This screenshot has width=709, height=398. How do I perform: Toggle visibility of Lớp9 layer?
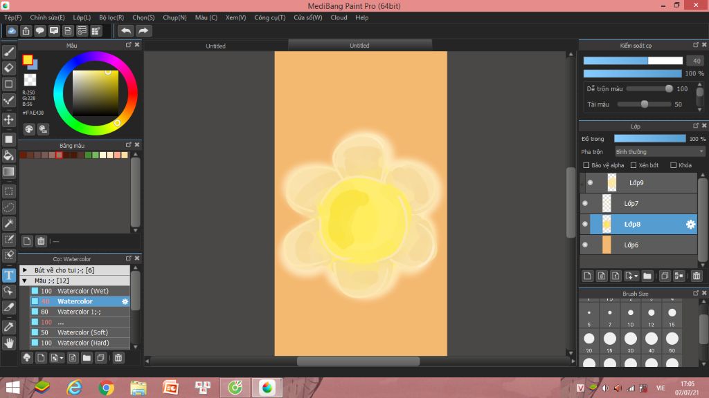[x=590, y=182]
